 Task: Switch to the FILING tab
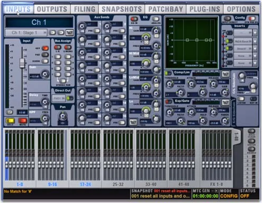click(x=84, y=9)
